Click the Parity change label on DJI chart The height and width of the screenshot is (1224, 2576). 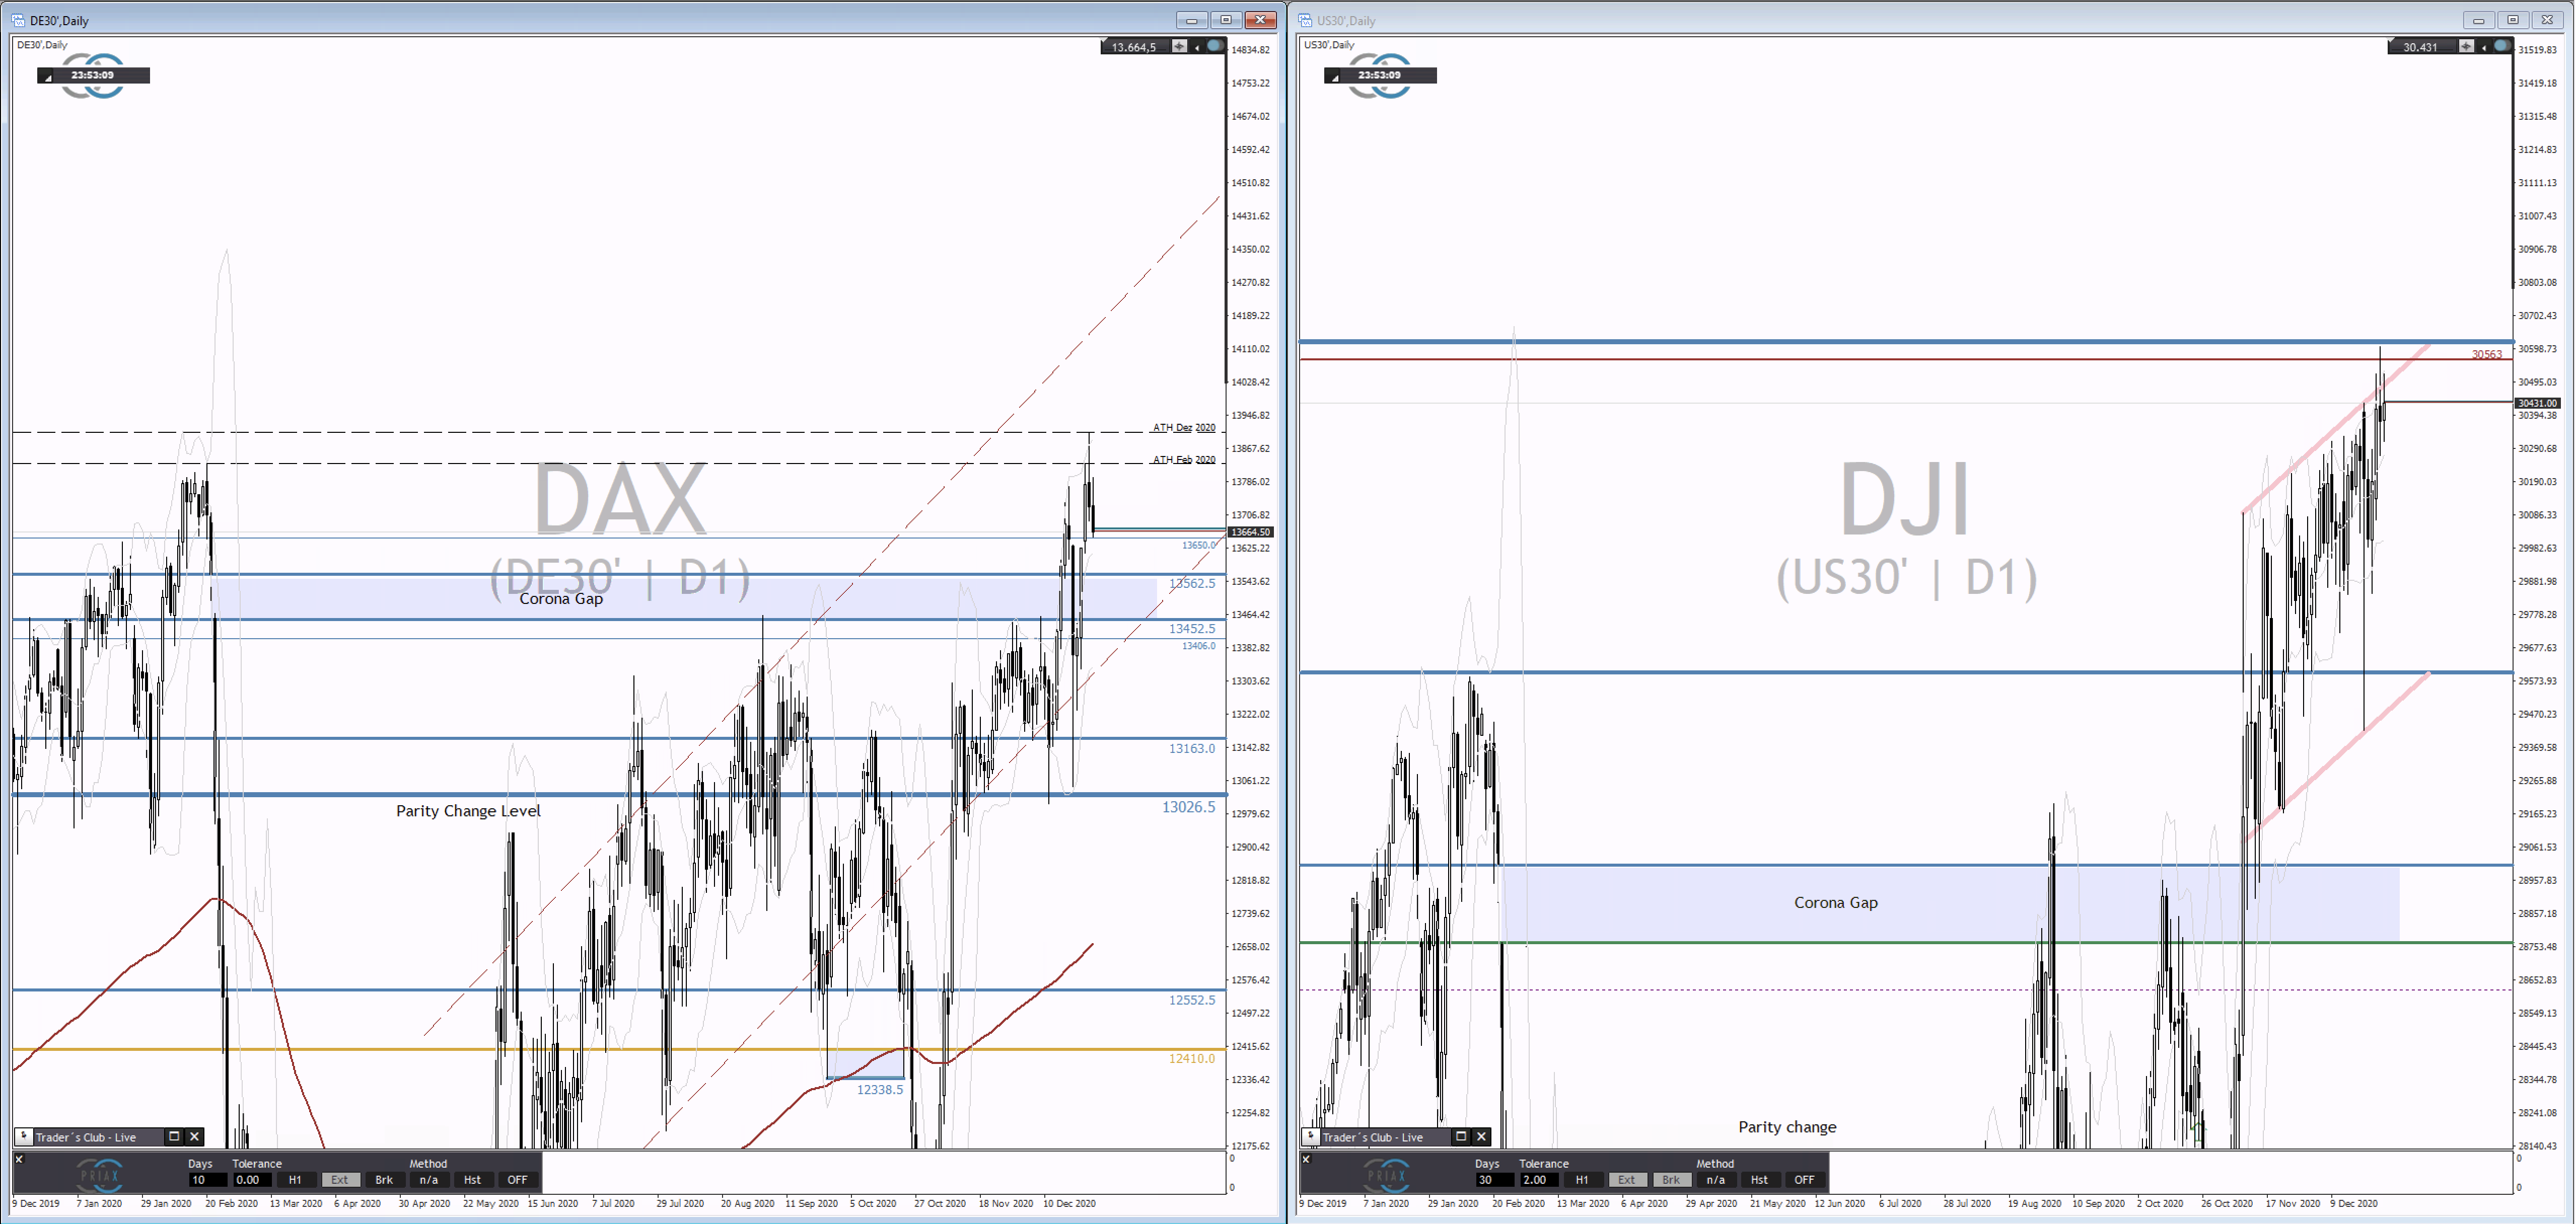click(x=1787, y=1127)
